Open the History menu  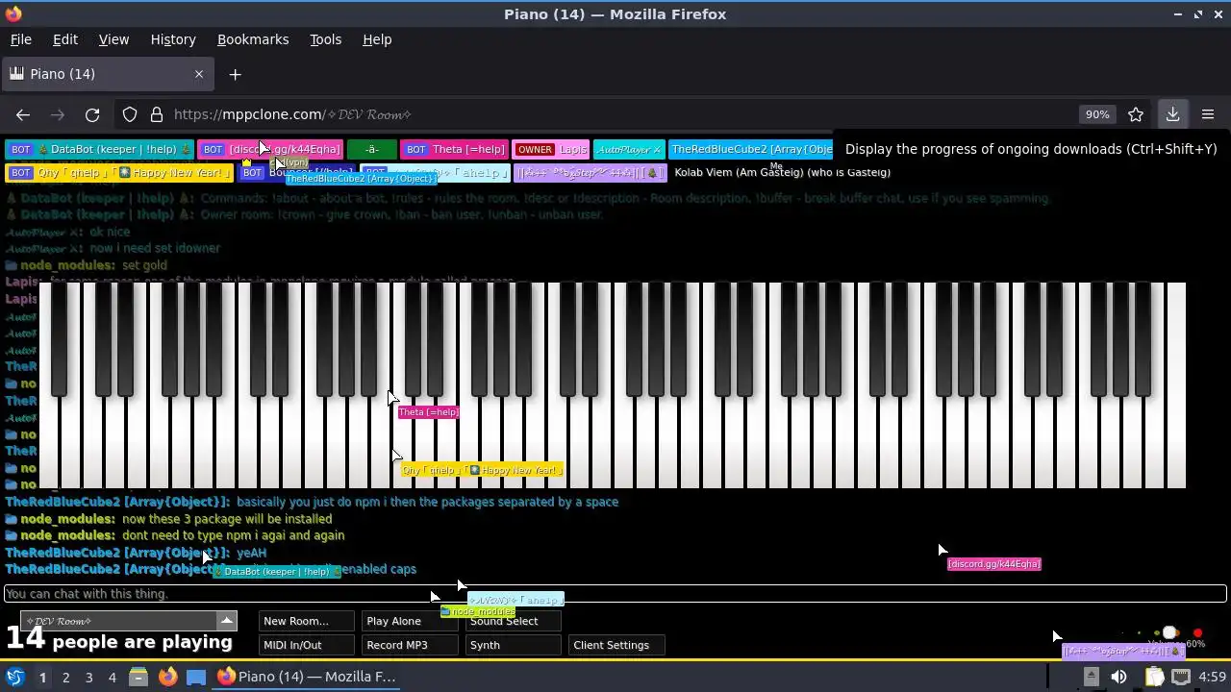click(x=173, y=39)
